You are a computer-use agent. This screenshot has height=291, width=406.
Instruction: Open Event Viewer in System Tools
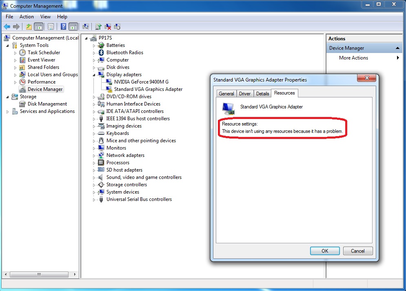[41, 60]
